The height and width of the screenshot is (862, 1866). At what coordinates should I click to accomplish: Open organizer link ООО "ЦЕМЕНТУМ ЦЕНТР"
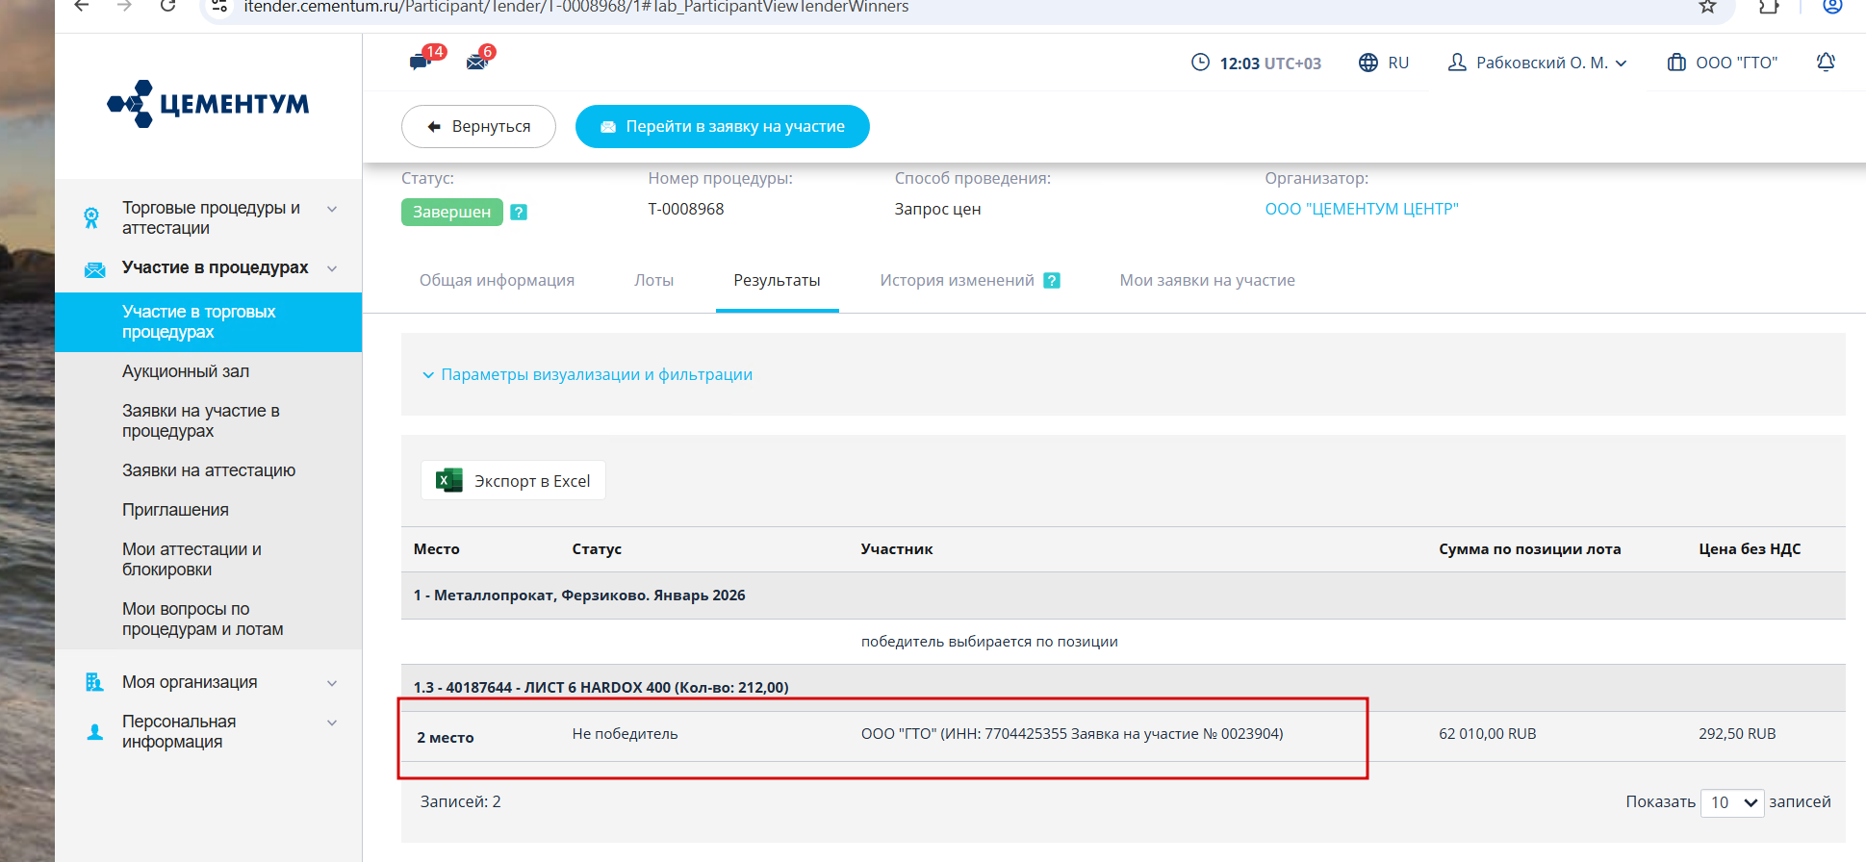pos(1361,209)
